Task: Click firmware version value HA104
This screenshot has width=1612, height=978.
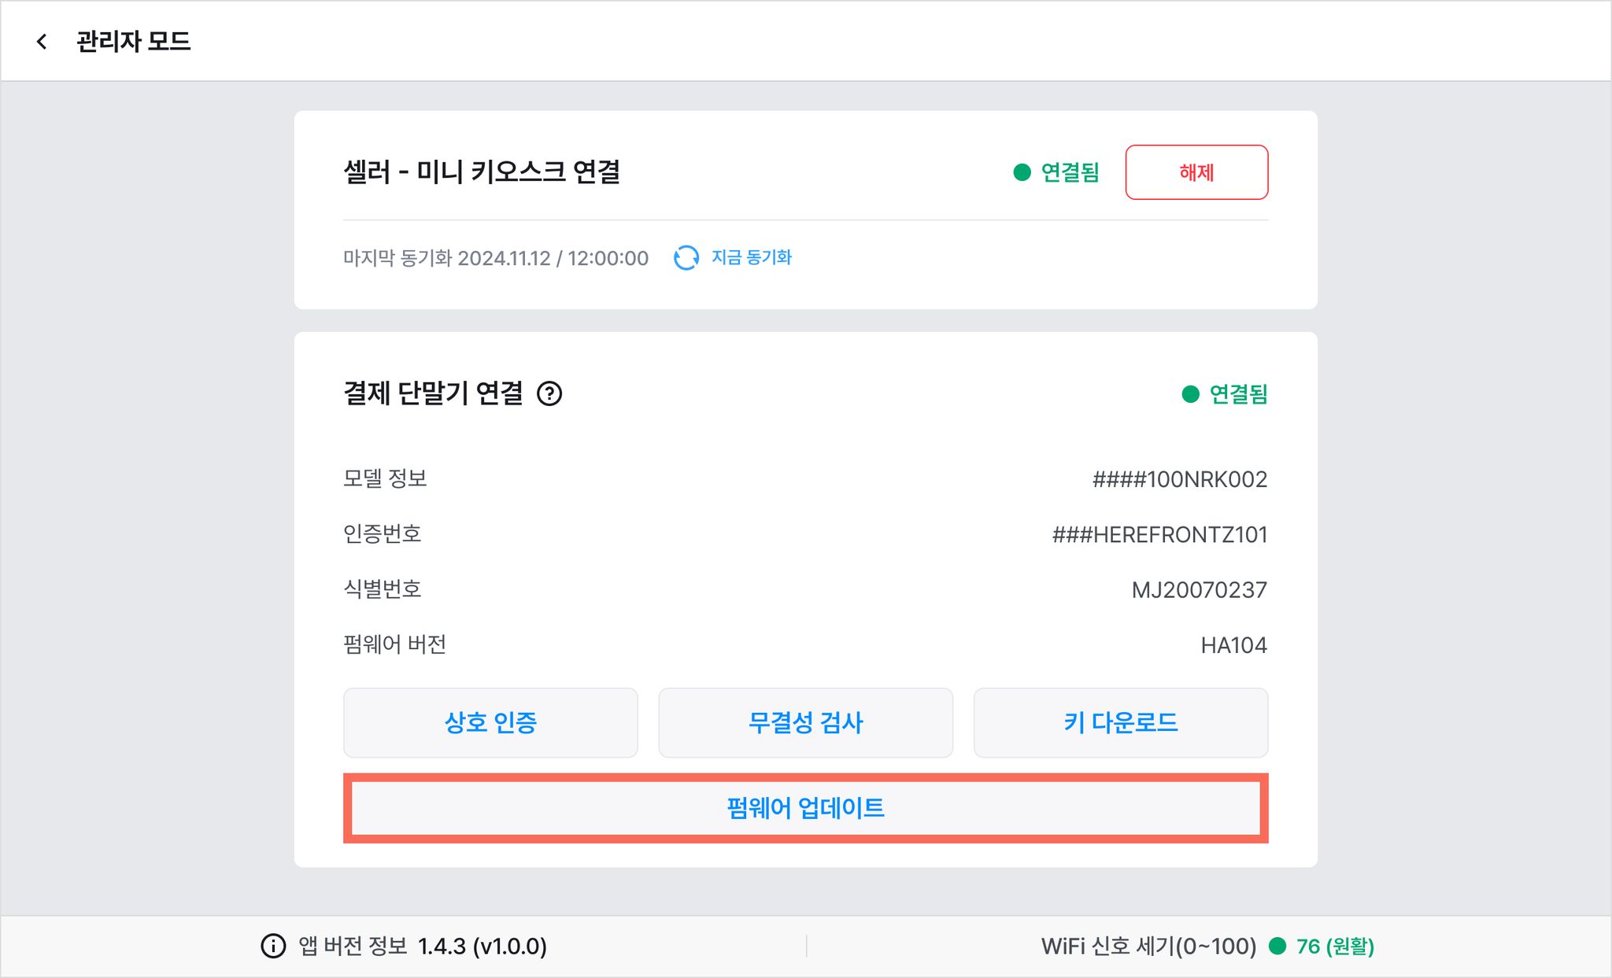Action: tap(1233, 645)
